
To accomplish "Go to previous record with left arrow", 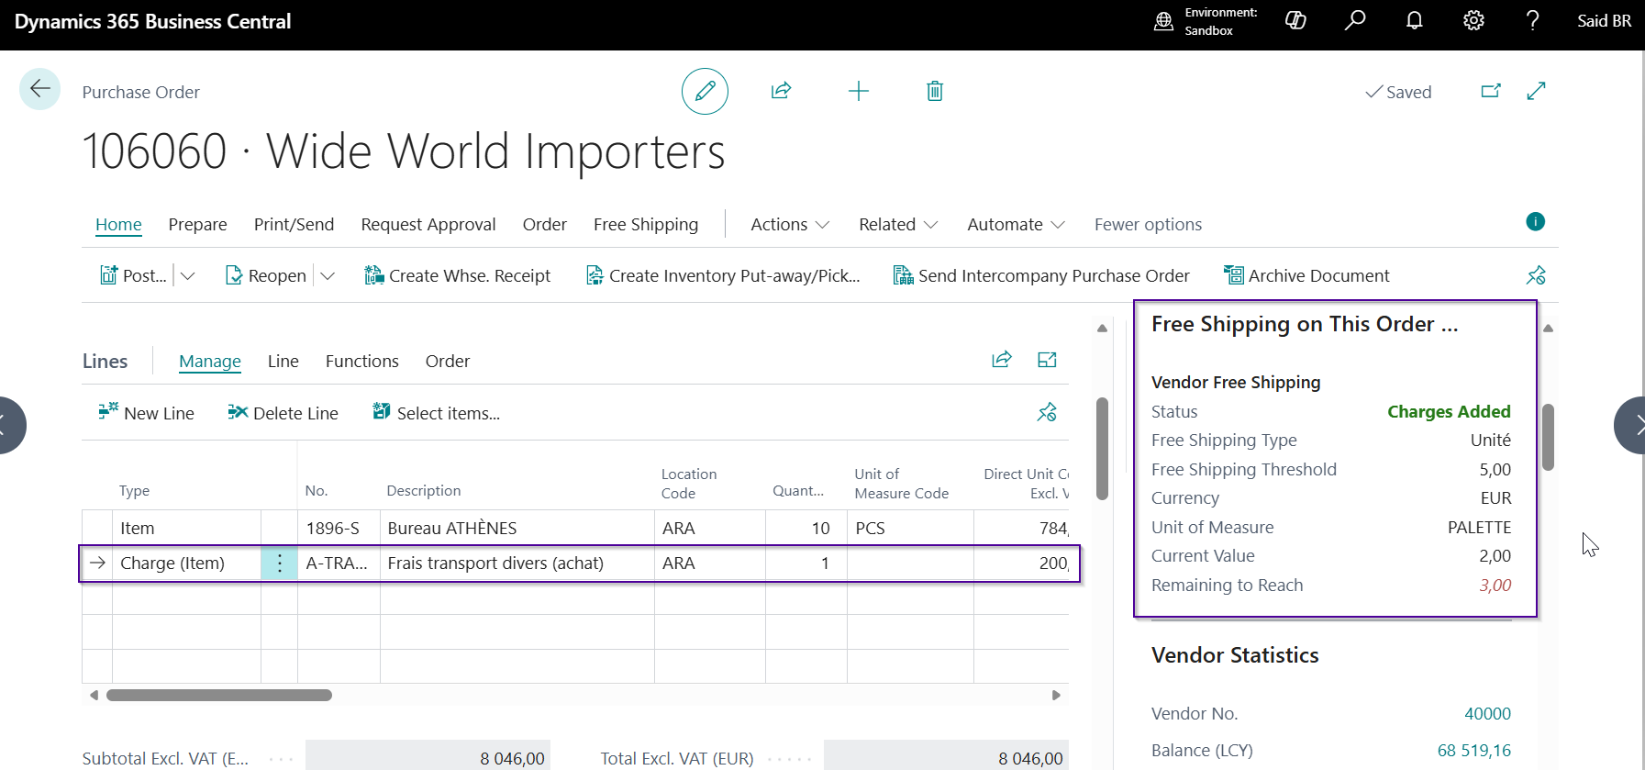I will (x=12, y=425).
